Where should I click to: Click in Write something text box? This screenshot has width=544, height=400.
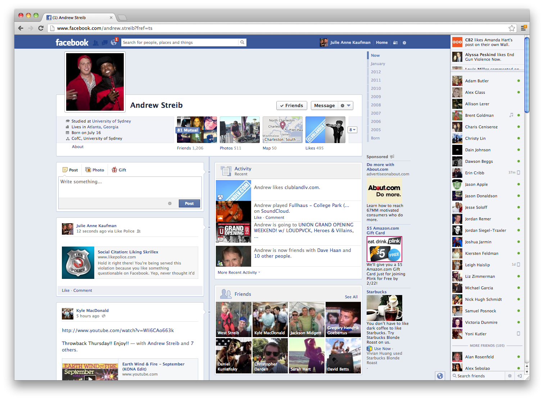(x=130, y=187)
